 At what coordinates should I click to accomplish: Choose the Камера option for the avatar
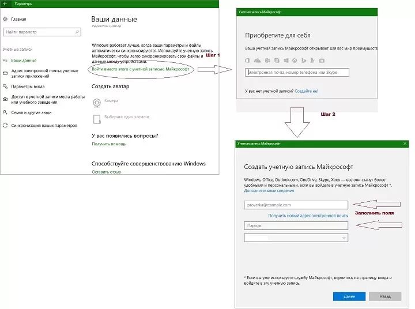point(111,101)
